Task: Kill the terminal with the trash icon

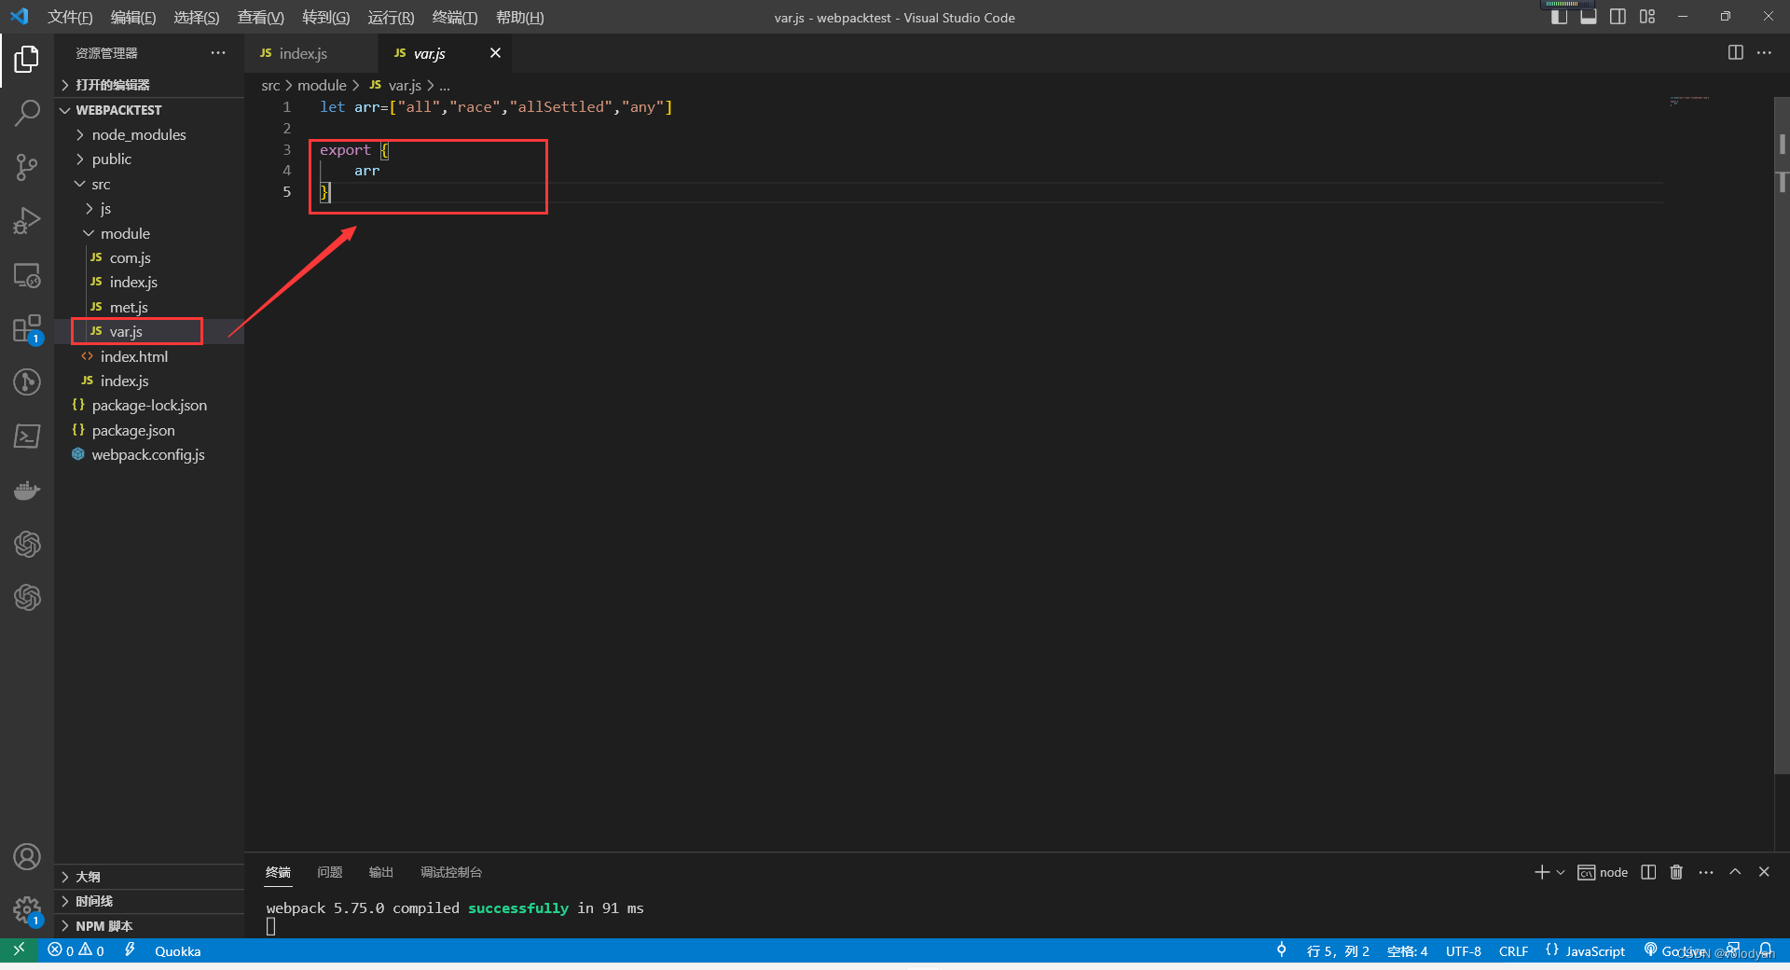Action: coord(1675,872)
